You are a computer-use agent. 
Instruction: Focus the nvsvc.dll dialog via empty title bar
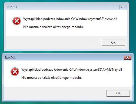pos(68,7)
